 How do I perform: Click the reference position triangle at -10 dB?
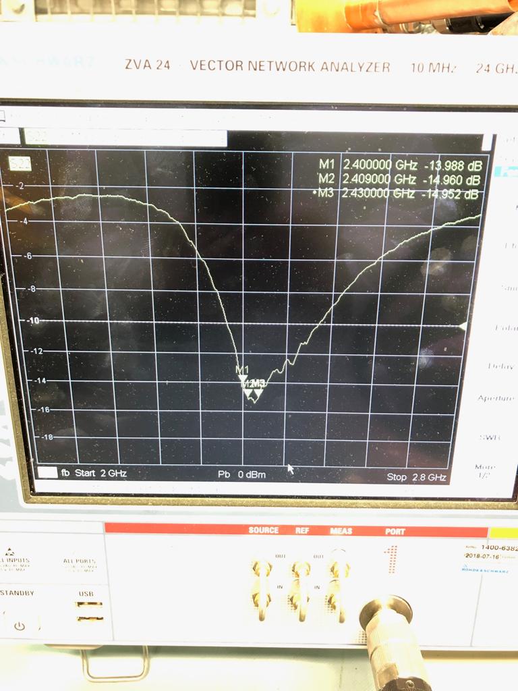(462, 327)
